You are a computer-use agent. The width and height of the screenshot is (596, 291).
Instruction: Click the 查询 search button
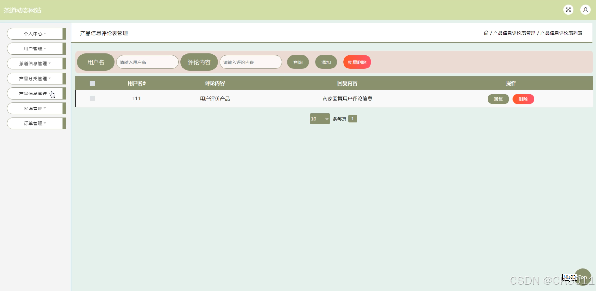coord(298,62)
